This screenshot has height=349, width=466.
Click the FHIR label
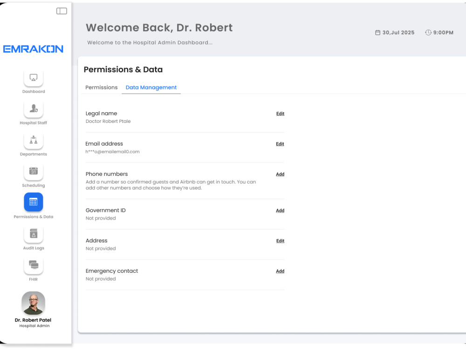tap(33, 279)
